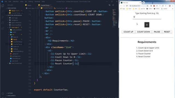Open the Debug menu
Image resolution: width=175 pixels, height=98 pixels.
point(31,2)
